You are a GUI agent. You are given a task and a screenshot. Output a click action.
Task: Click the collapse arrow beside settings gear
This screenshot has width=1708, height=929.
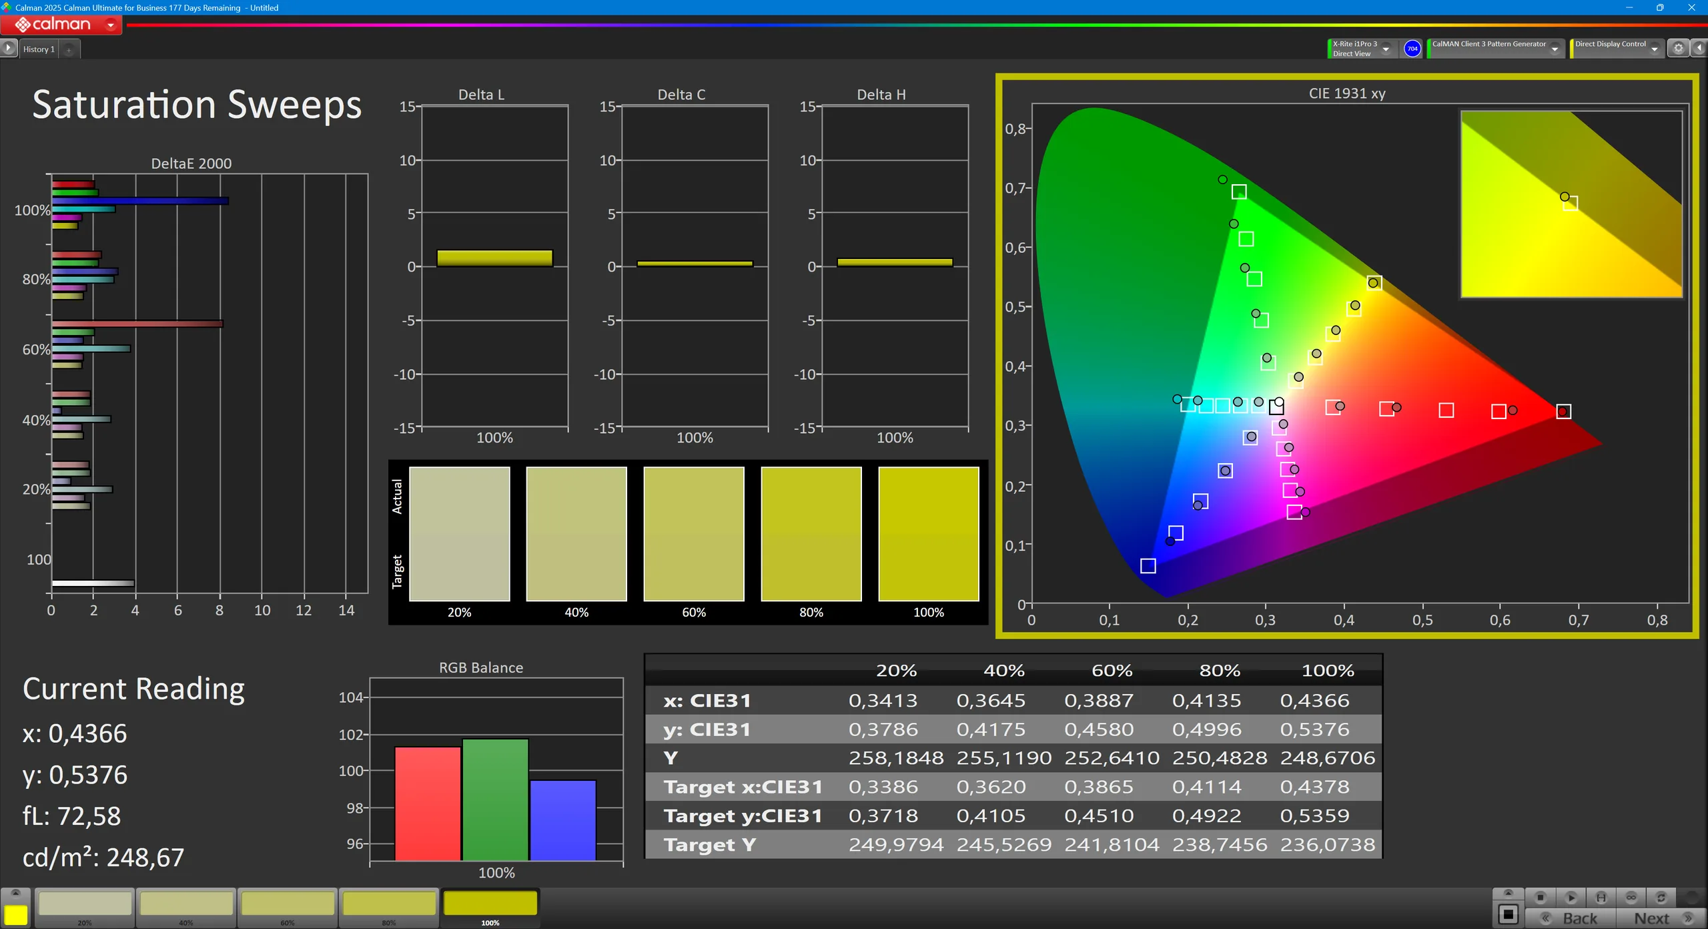pos(1699,48)
